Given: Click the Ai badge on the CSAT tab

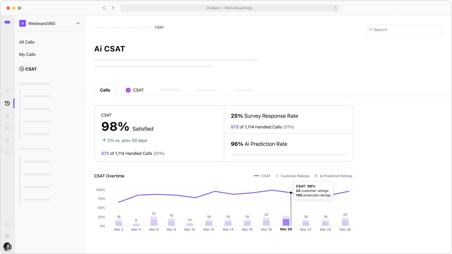Looking at the screenshot, I should pyautogui.click(x=129, y=90).
